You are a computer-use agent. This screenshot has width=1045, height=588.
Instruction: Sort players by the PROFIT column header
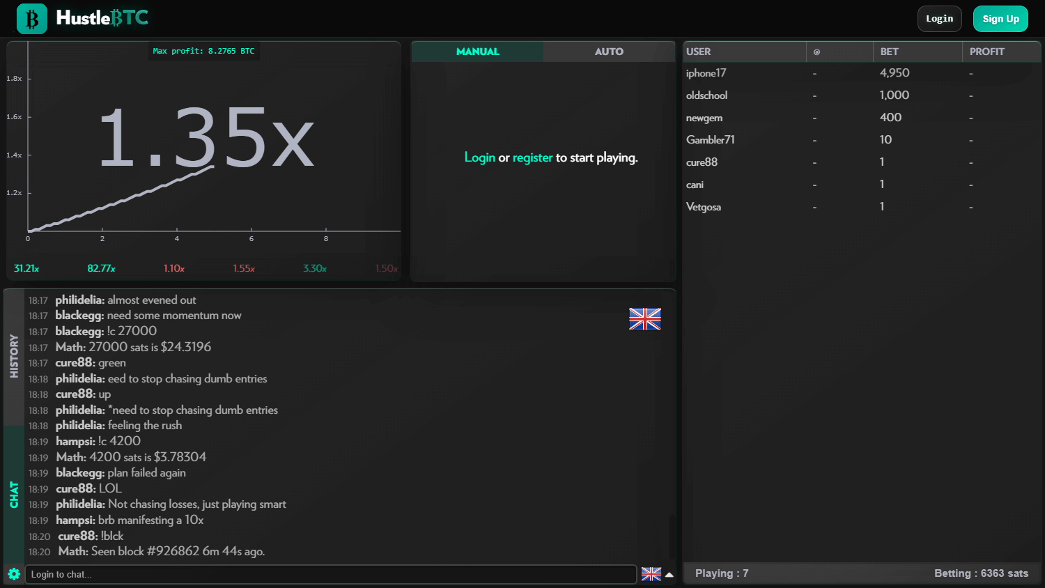(986, 52)
